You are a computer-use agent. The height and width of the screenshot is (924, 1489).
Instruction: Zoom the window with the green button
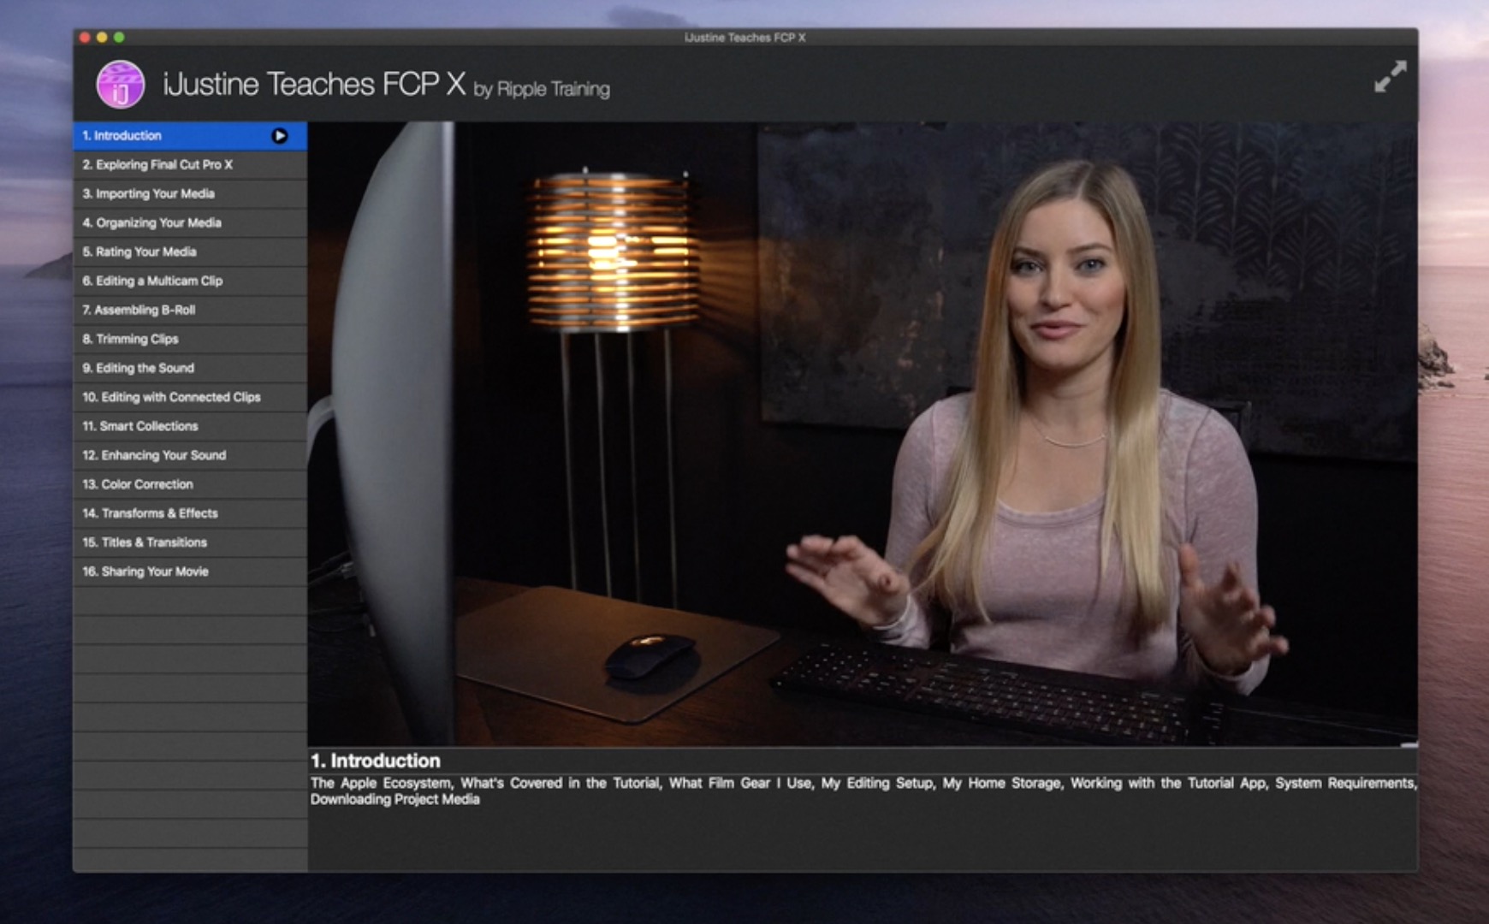119,38
